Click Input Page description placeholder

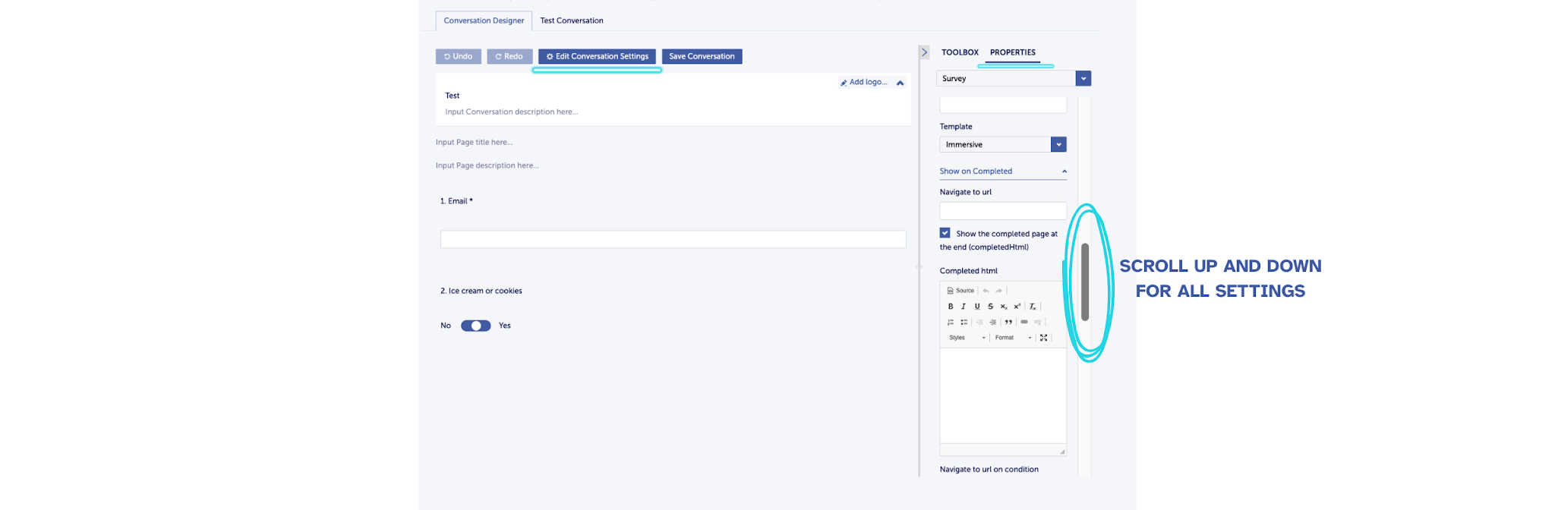coord(487,165)
